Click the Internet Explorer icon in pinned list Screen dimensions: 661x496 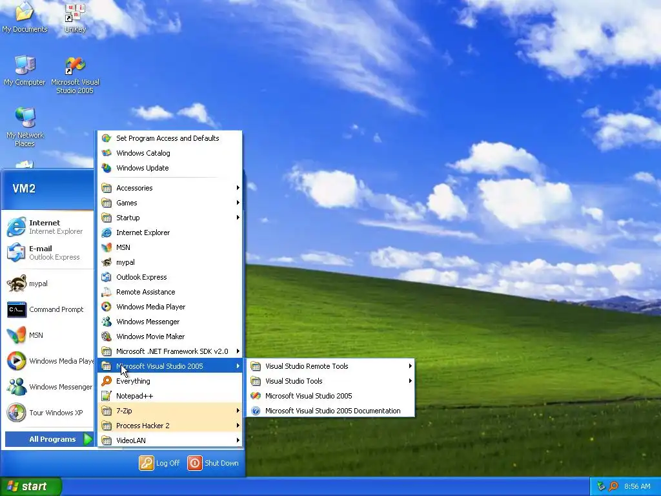tap(16, 227)
